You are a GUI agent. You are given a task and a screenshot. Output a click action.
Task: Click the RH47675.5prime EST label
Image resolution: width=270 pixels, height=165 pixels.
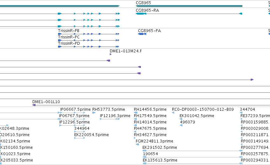[150, 129]
